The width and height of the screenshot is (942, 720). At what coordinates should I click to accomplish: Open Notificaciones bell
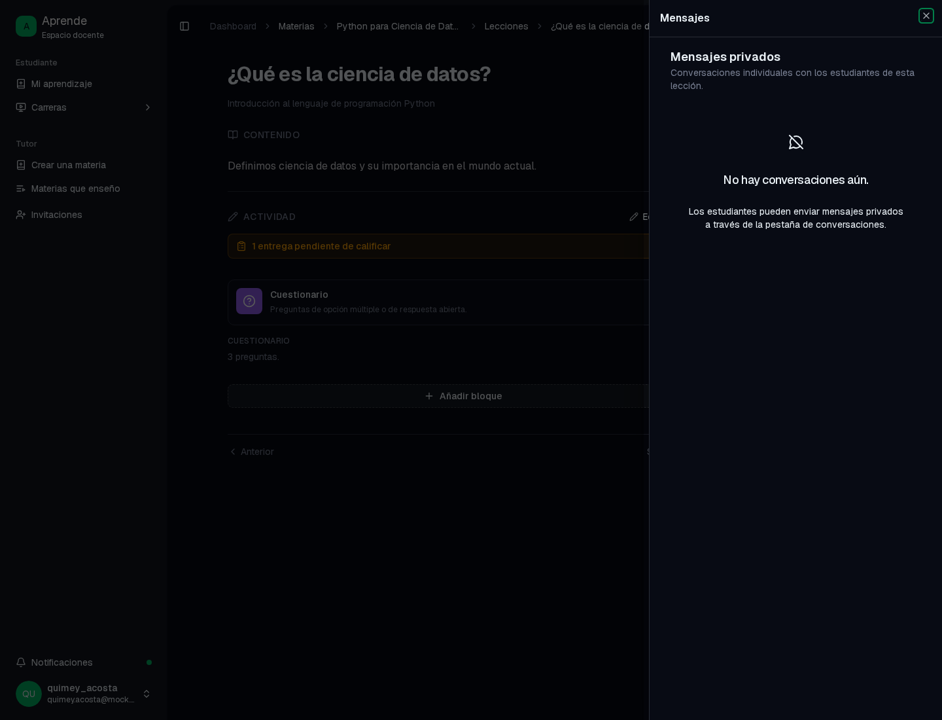(21, 662)
